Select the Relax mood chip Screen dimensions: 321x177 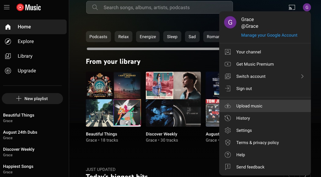124,37
